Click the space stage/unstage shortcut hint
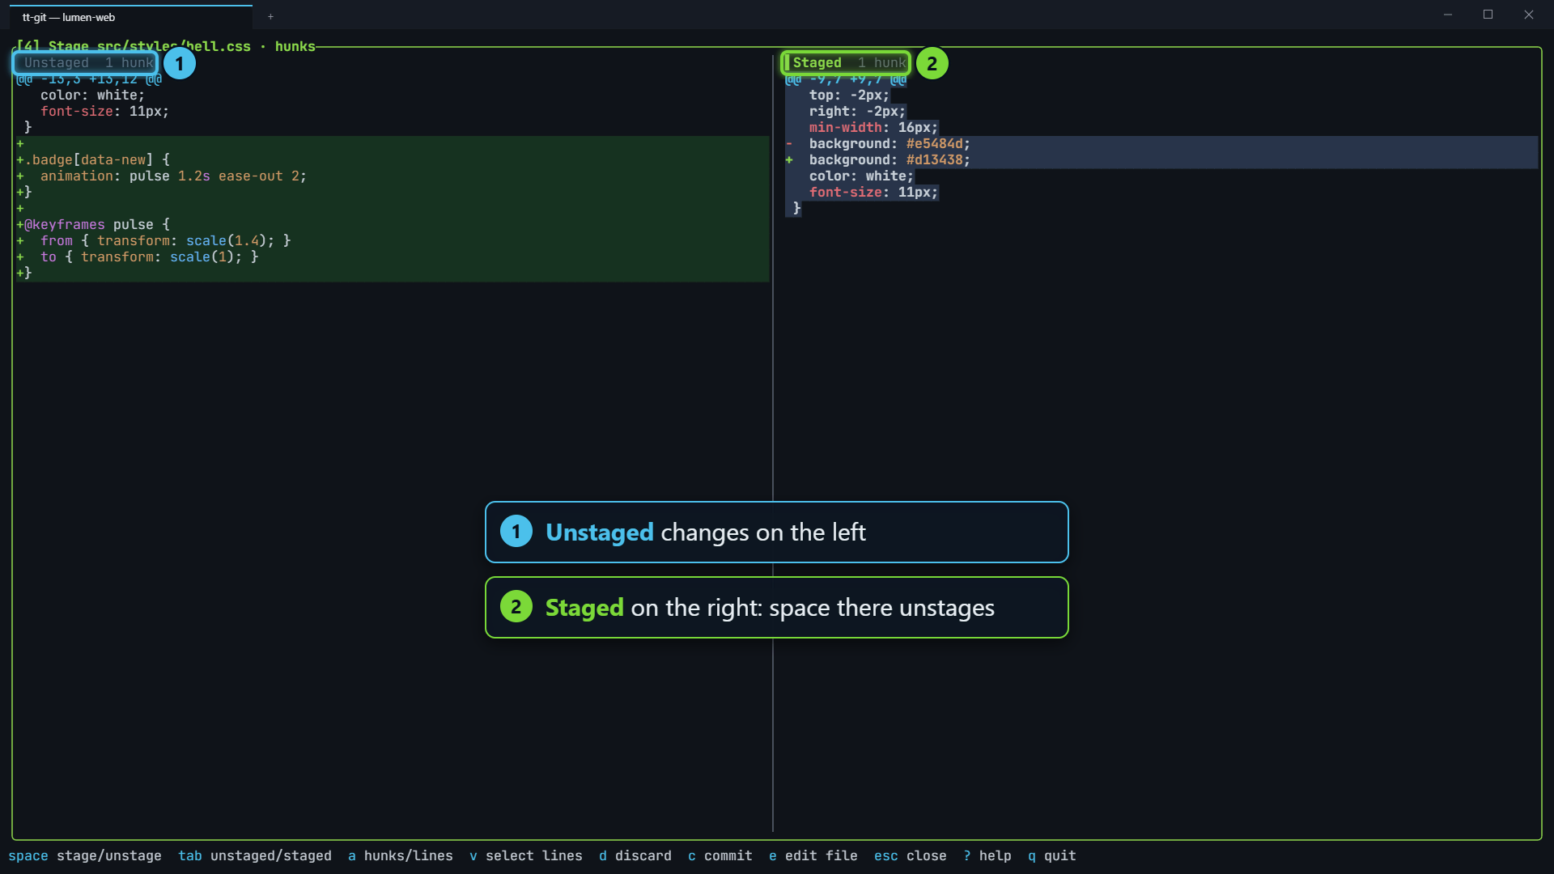 (85, 855)
